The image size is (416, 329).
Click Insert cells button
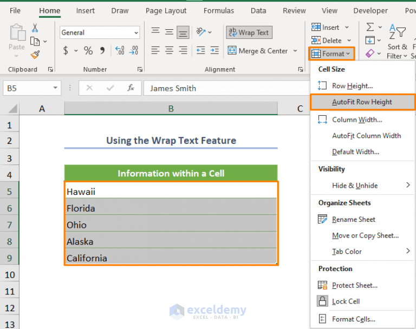pyautogui.click(x=326, y=27)
